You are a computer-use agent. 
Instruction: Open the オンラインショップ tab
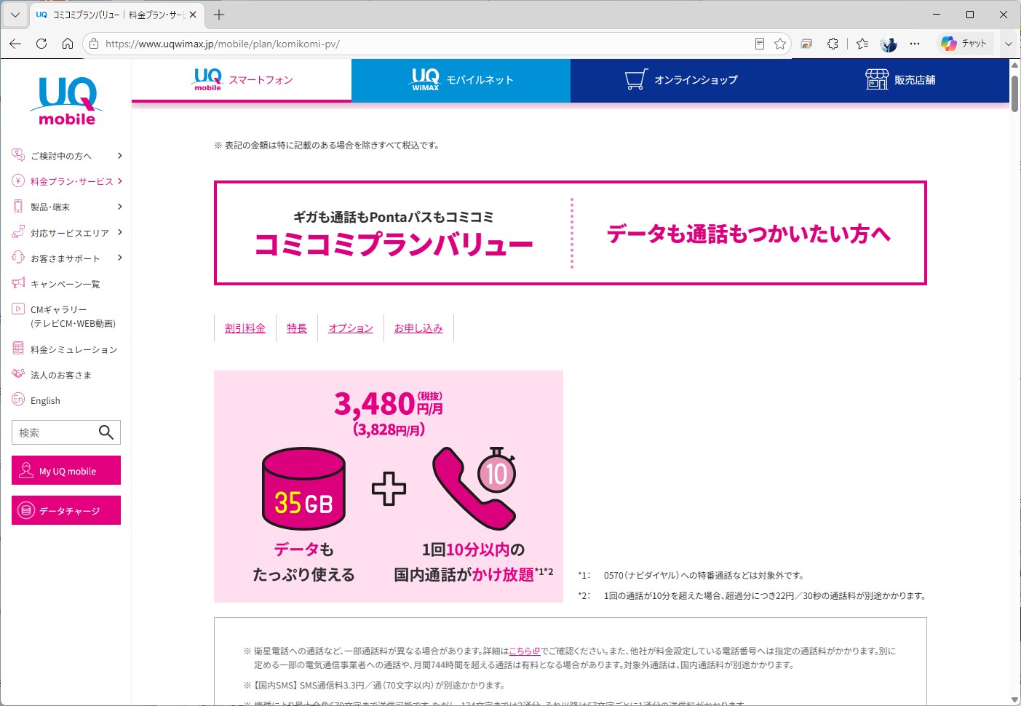680,80
